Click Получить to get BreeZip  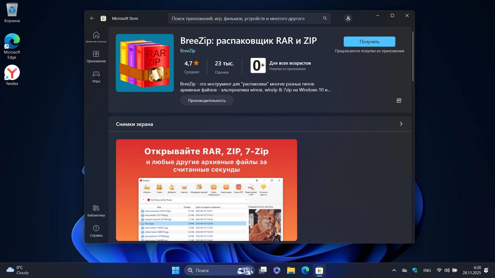[369, 41]
